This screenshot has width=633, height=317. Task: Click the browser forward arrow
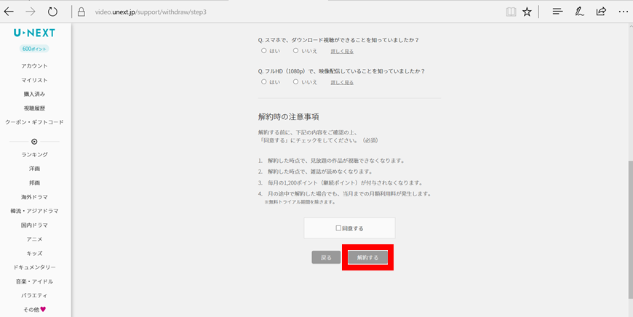pos(31,12)
